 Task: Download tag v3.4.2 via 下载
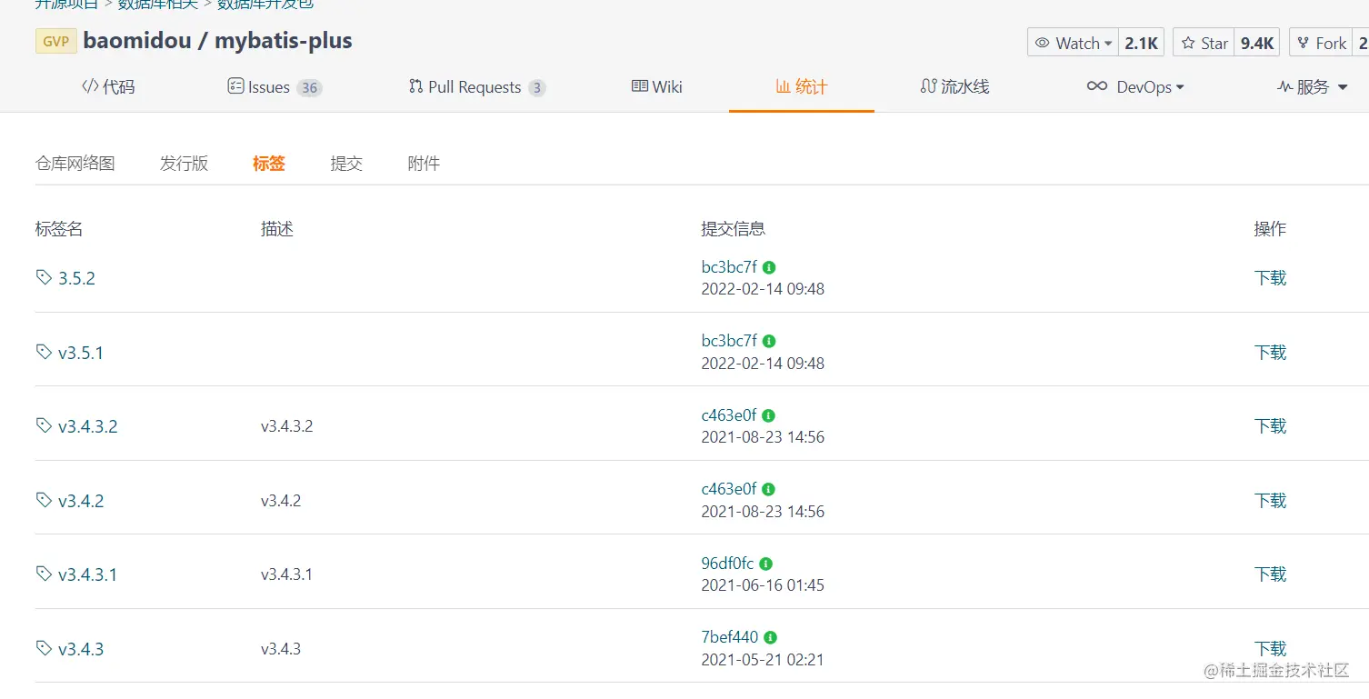coord(1270,501)
